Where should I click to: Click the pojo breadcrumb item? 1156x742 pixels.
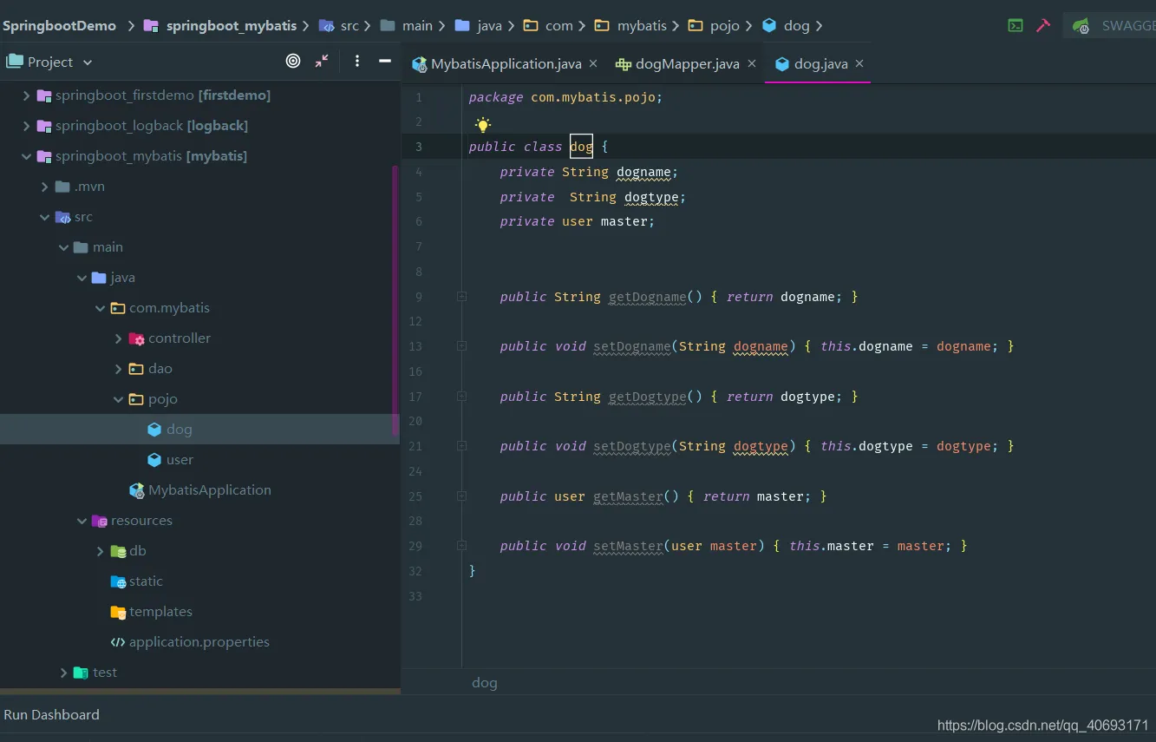[x=725, y=26]
